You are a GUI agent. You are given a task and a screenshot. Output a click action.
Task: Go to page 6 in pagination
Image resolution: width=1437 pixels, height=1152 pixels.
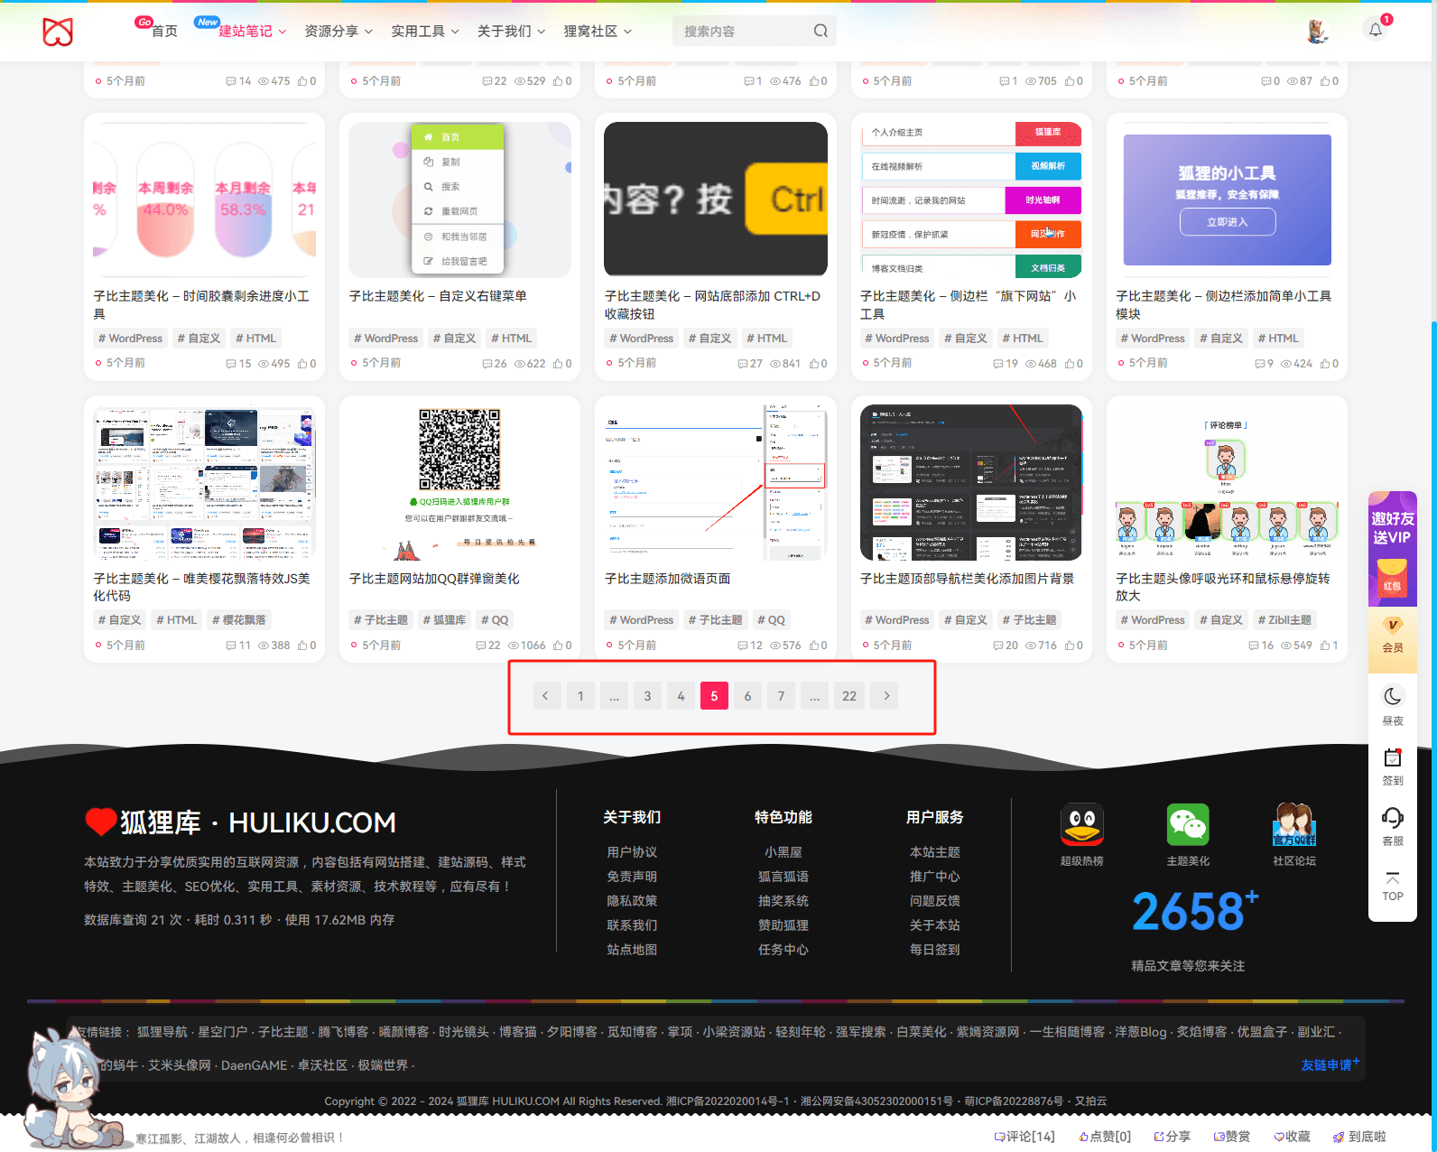pos(747,696)
